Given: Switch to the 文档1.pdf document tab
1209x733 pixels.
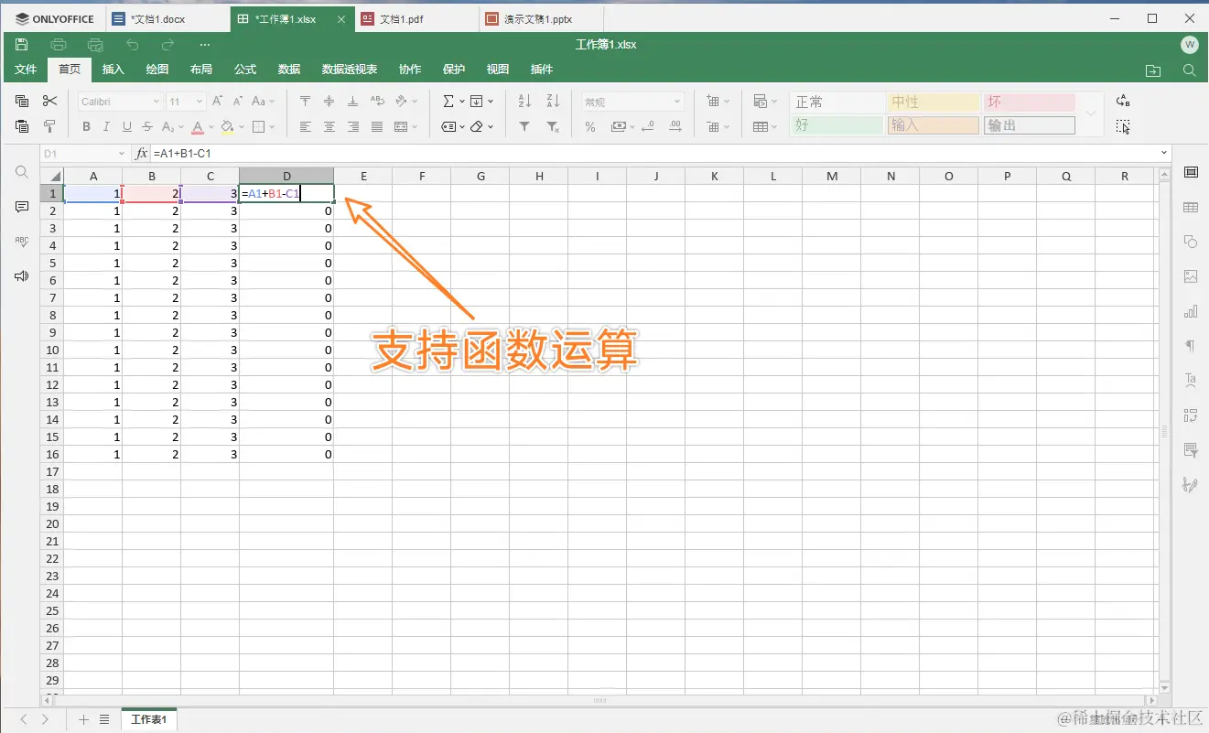Looking at the screenshot, I should [415, 18].
